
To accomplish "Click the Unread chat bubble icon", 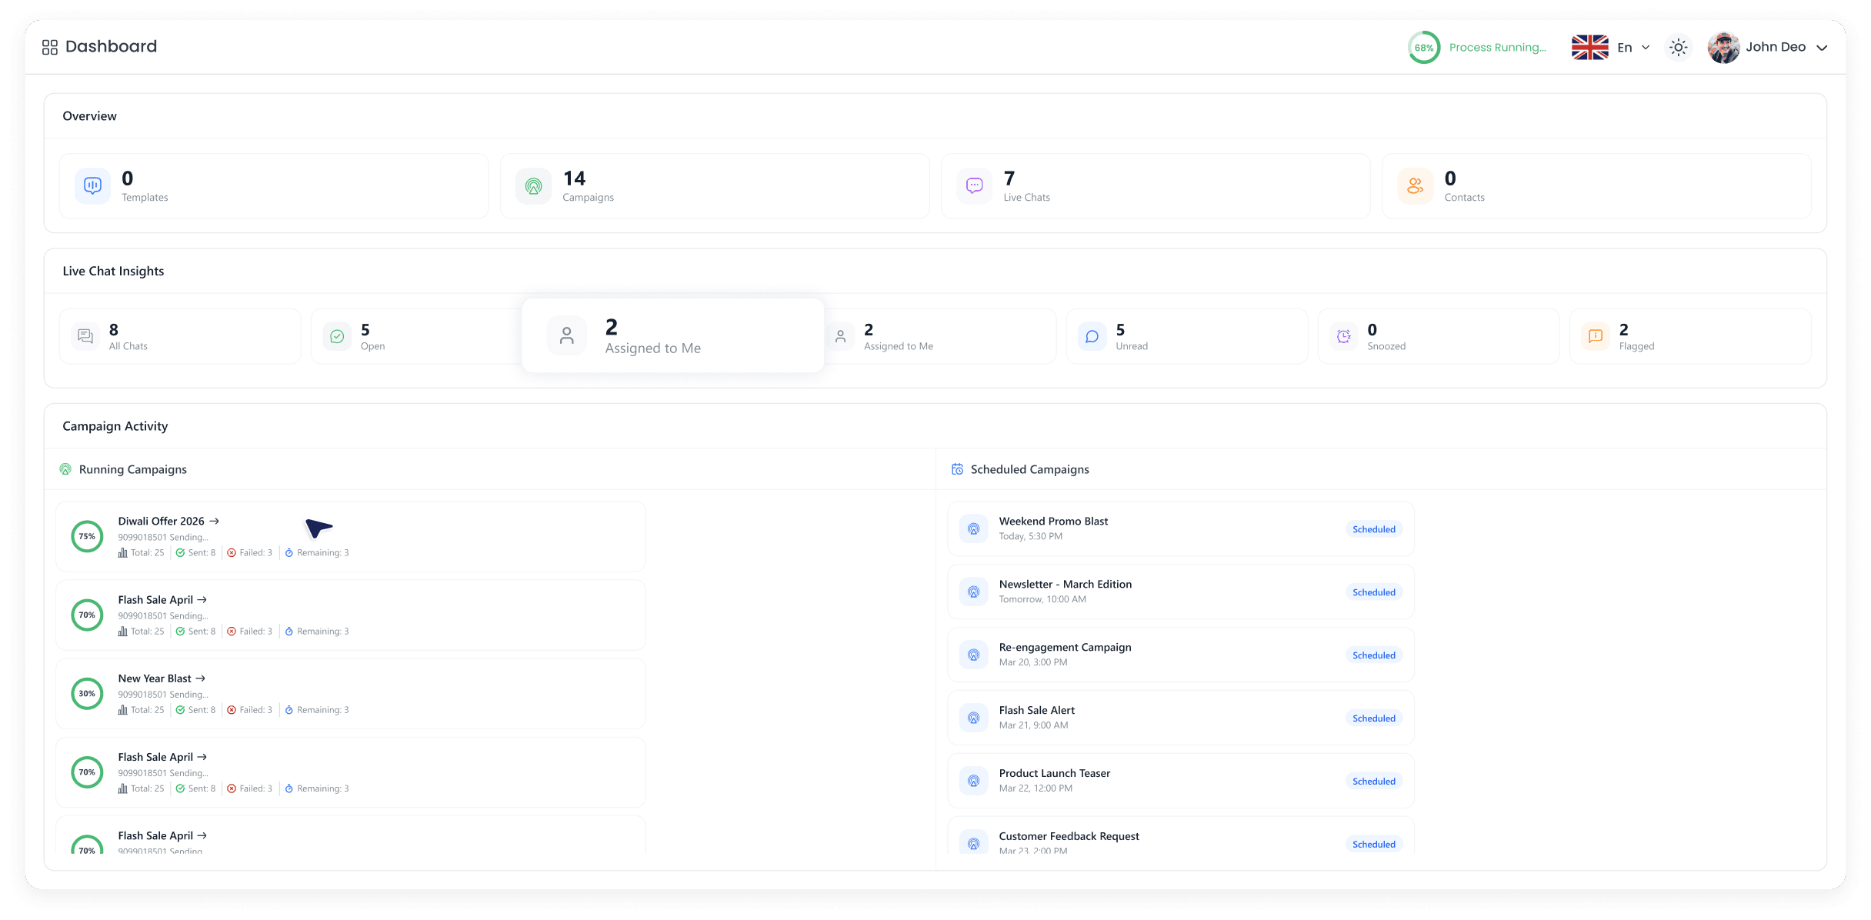I will coord(1091,335).
